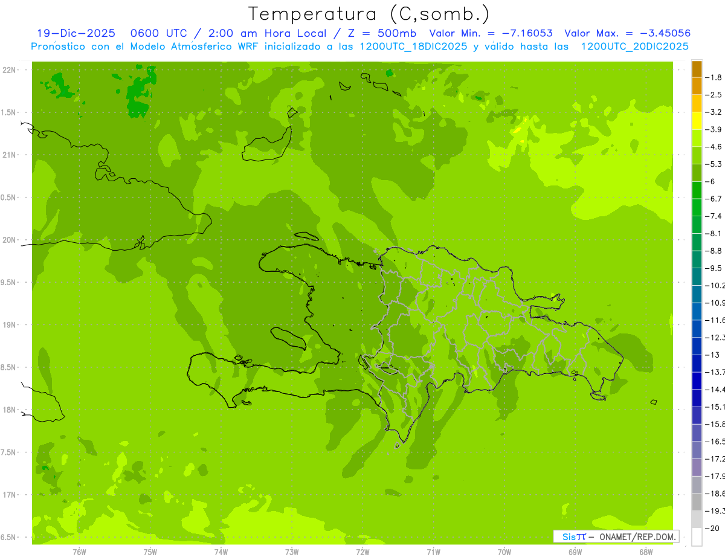
Task: Click the 76W longitude label
Action: click(x=79, y=552)
